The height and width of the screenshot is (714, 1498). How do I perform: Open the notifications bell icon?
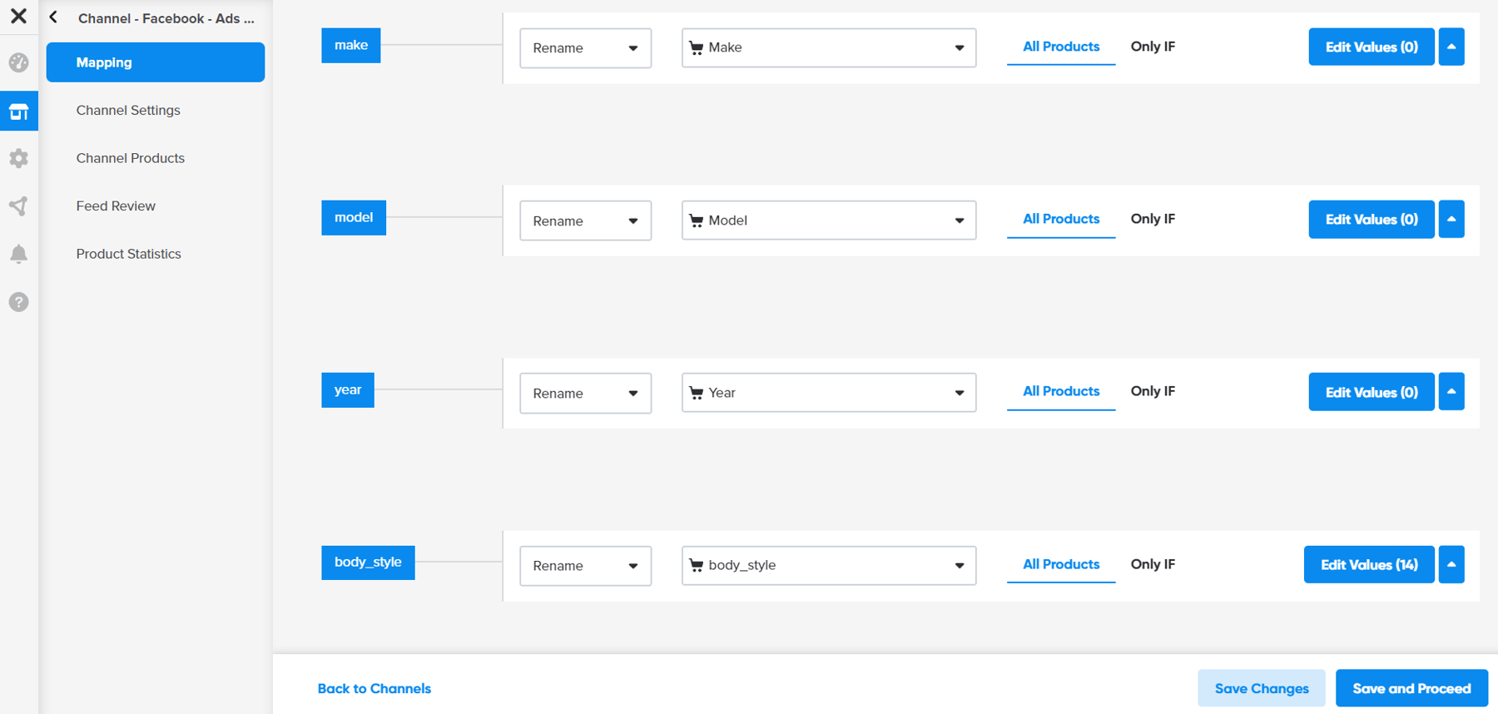[18, 254]
